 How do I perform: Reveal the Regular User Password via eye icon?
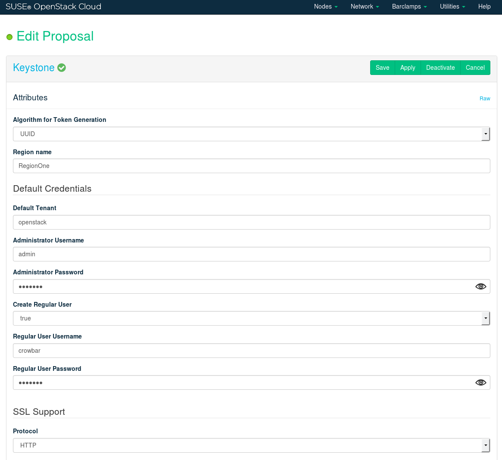480,382
